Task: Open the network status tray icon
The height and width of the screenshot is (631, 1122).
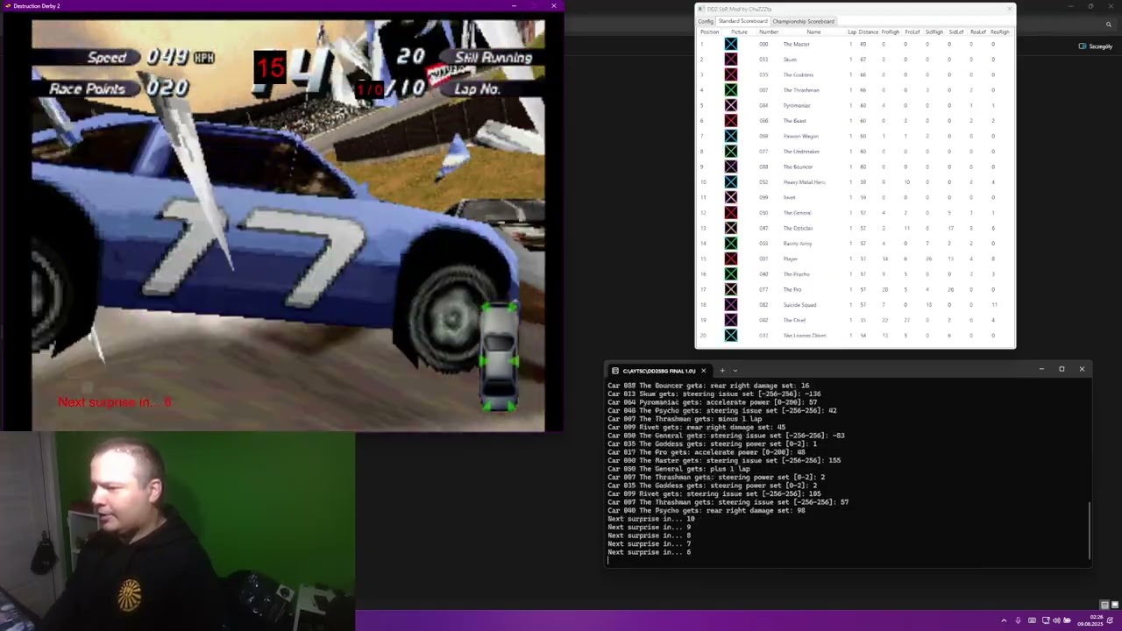Action: click(x=1045, y=620)
